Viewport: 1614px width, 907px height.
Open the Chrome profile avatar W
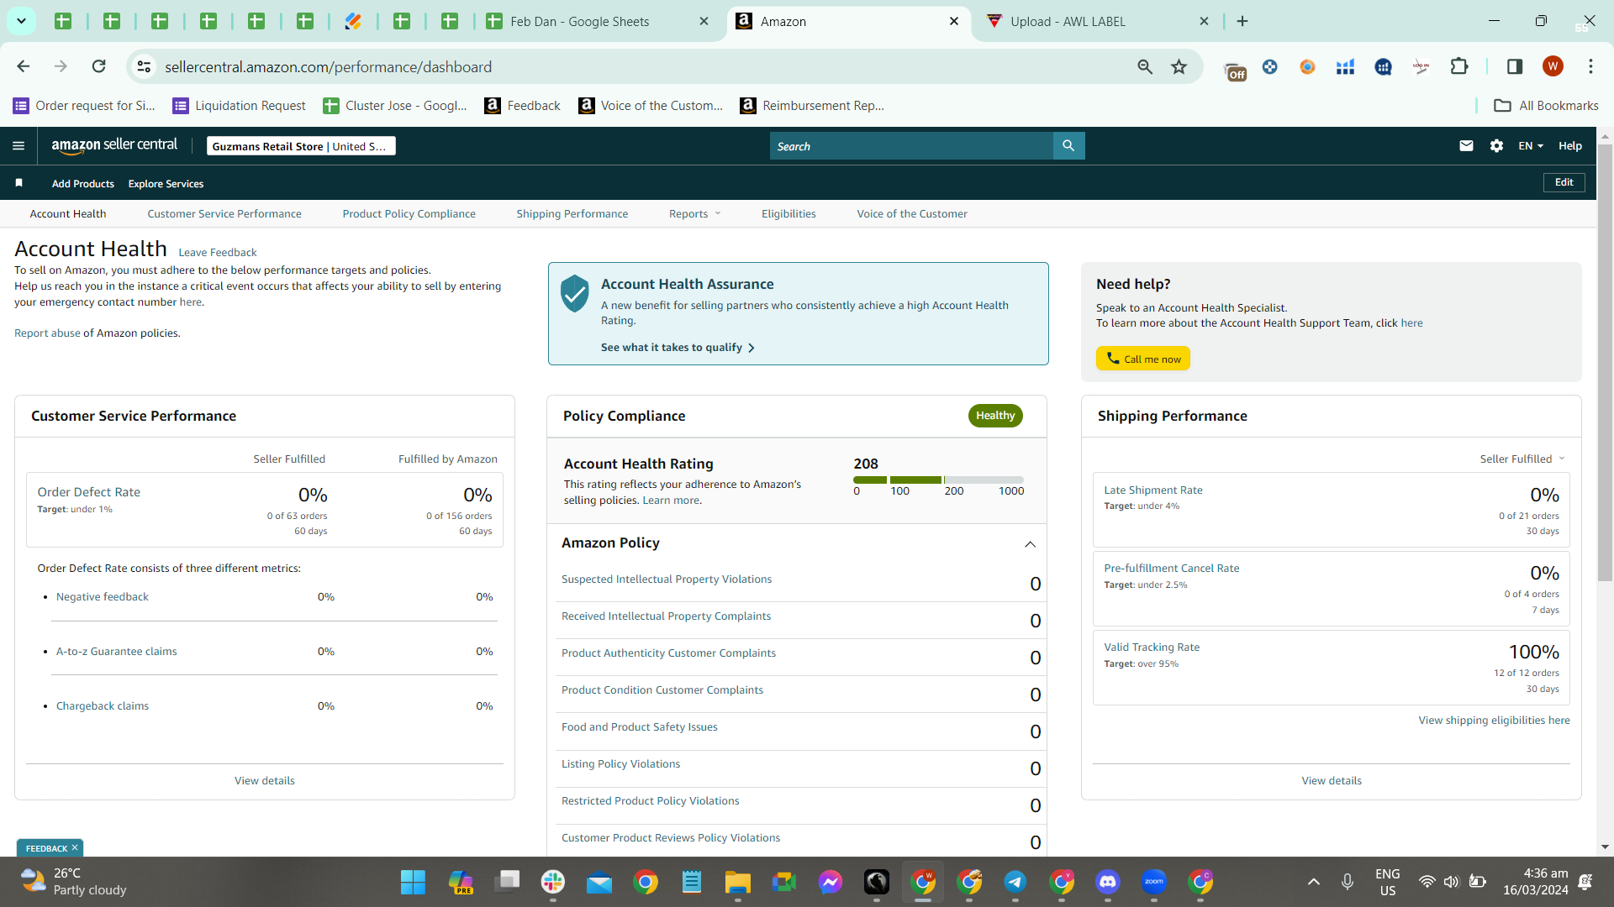pos(1553,66)
